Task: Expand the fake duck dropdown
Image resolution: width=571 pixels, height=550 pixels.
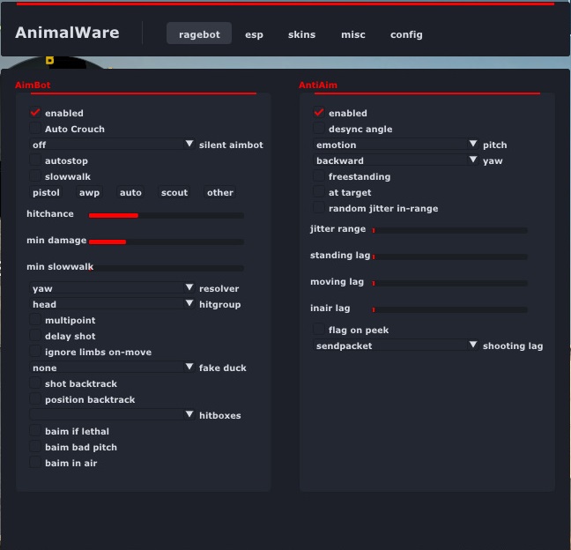Action: click(x=112, y=368)
